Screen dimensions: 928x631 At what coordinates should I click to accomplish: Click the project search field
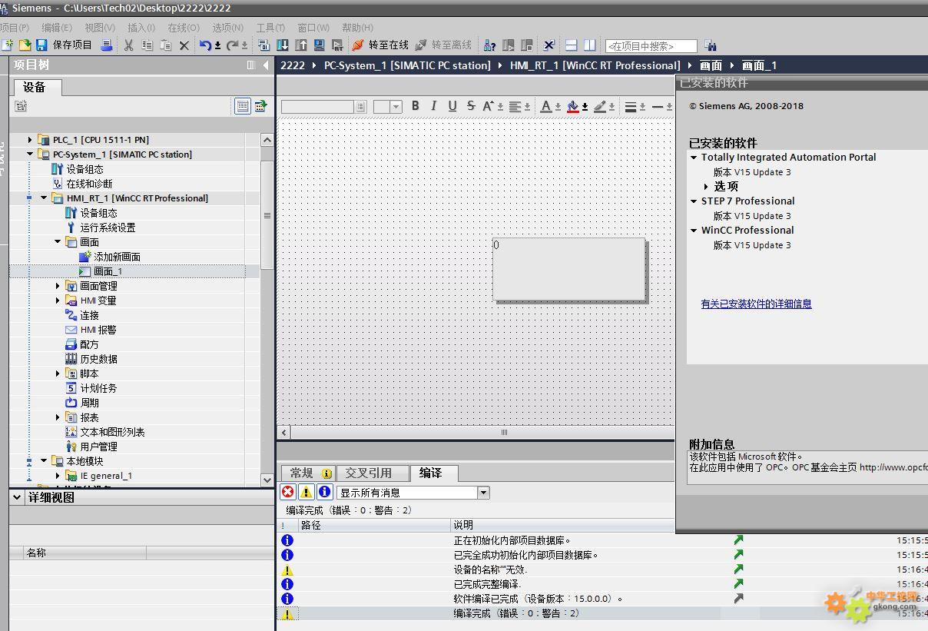(651, 46)
